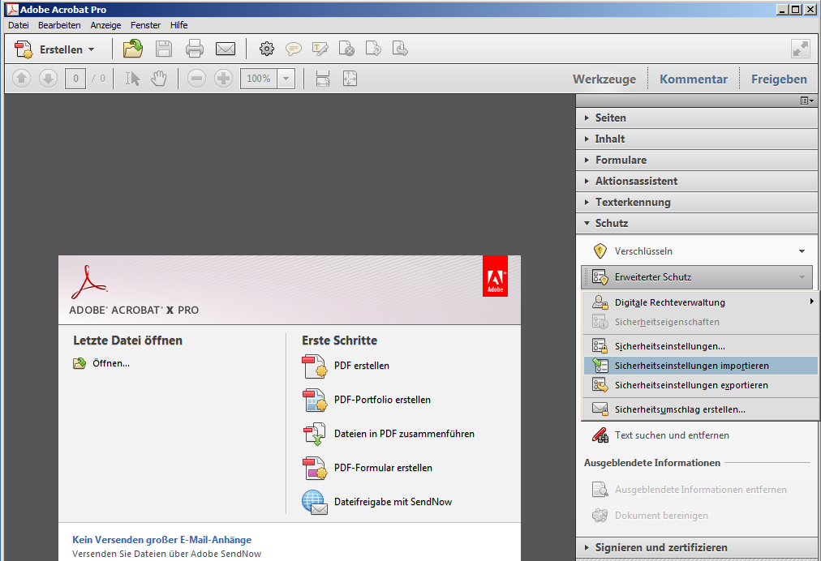Screen dimensions: 821x561
Task: Click the Öffnen... link
Action: [x=111, y=363]
